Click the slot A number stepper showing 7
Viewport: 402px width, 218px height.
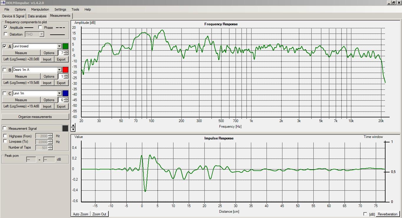pyautogui.click(x=63, y=53)
